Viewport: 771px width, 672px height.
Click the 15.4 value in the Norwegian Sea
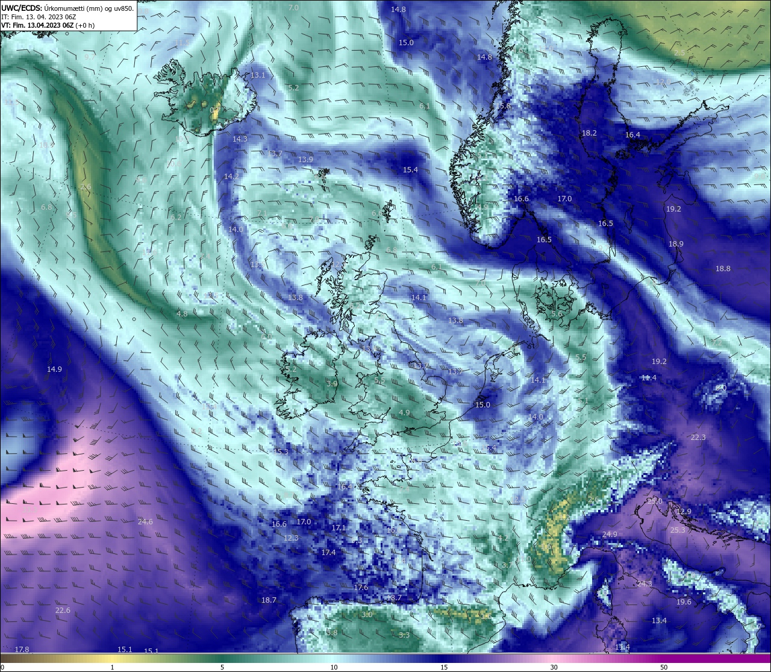(410, 170)
